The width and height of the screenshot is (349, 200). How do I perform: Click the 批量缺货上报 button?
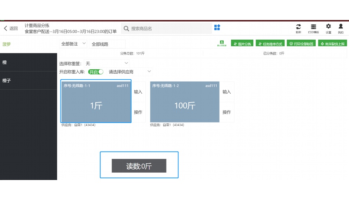333,44
